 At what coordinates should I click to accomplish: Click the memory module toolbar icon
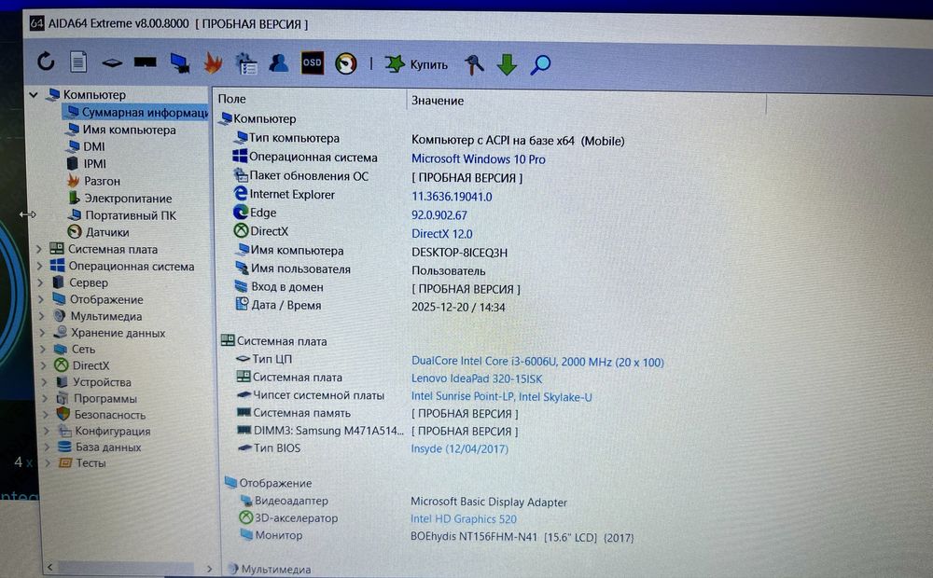(x=146, y=62)
